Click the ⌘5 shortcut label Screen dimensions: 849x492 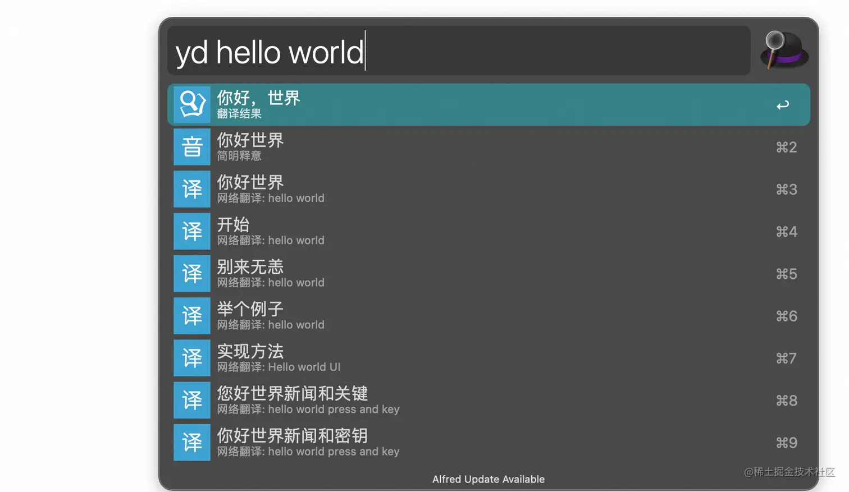coord(786,274)
